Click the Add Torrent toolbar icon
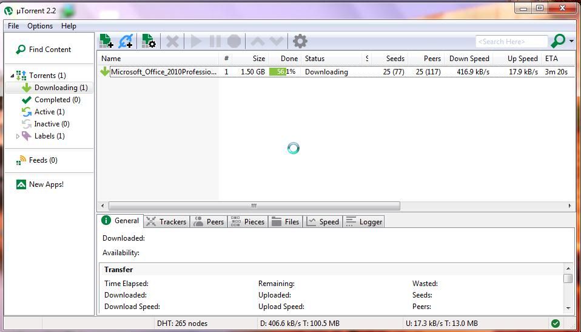 (x=107, y=41)
